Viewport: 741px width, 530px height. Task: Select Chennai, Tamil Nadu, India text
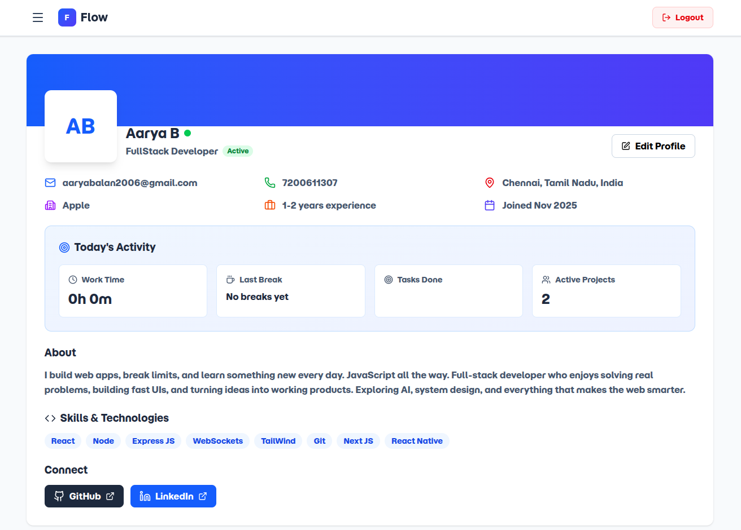point(563,183)
